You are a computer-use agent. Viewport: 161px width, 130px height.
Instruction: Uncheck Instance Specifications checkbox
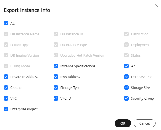56,66
